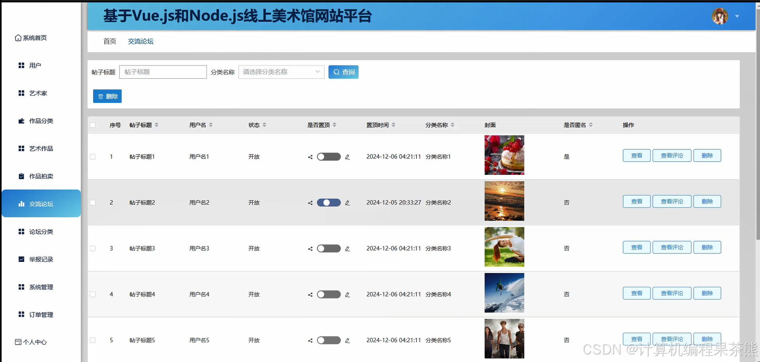The width and height of the screenshot is (760, 362).
Task: Click the 个人中心 card icon
Action: pyautogui.click(x=18, y=342)
